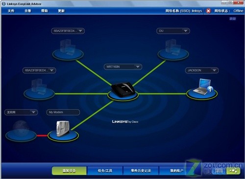Image resolution: width=245 pixels, height=179 pixels.
Task: Click the My Modem name field
Action: 63,112
